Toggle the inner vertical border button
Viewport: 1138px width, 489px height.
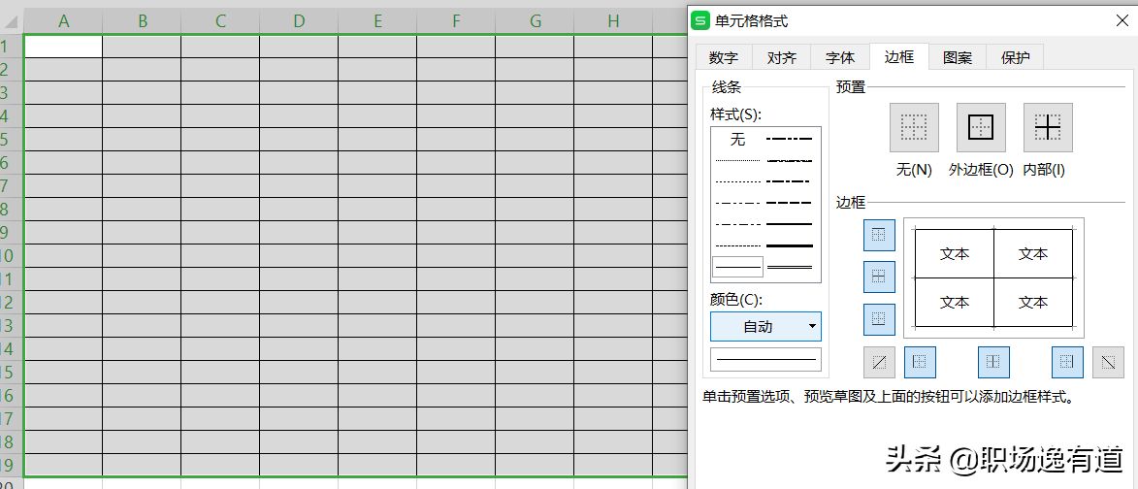(x=993, y=362)
